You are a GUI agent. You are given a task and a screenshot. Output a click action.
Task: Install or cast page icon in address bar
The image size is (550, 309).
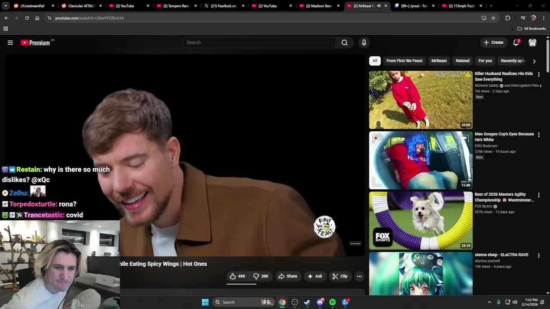click(484, 18)
